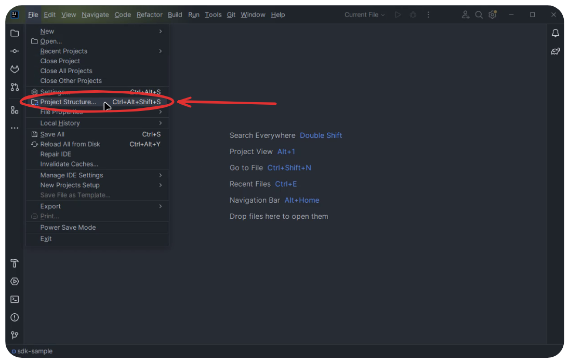Open the Tools menu
This screenshot has width=569, height=363.
pos(213,15)
